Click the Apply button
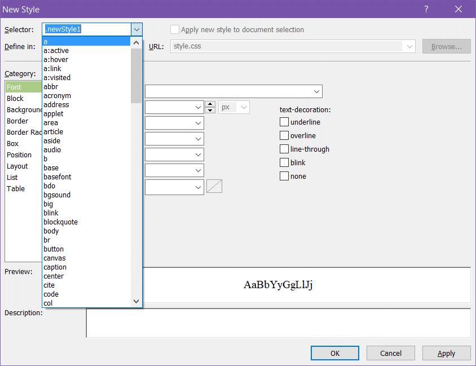476x366 pixels. (446, 353)
